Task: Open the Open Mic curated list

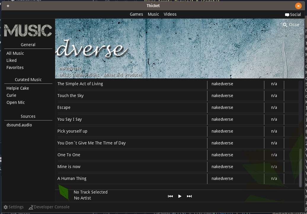Action: (16, 102)
